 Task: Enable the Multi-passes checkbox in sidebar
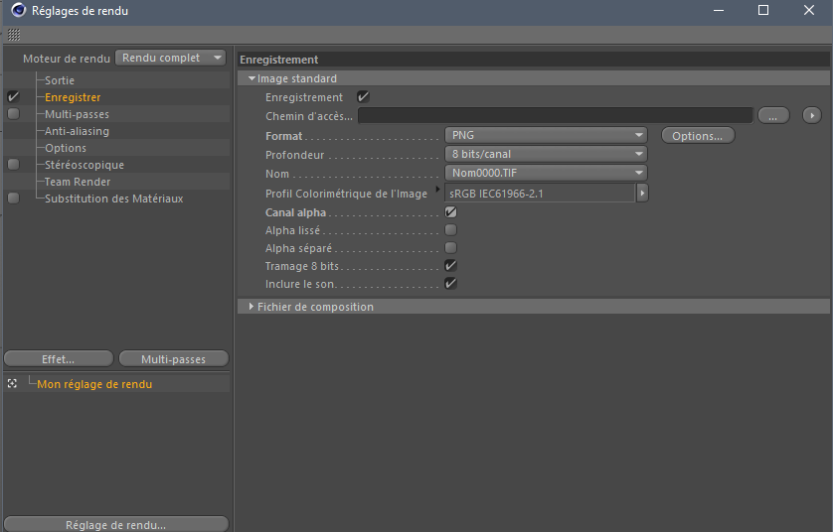(x=13, y=114)
